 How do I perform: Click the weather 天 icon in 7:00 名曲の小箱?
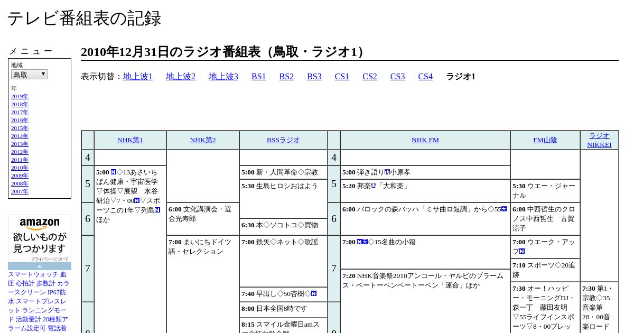(365, 242)
